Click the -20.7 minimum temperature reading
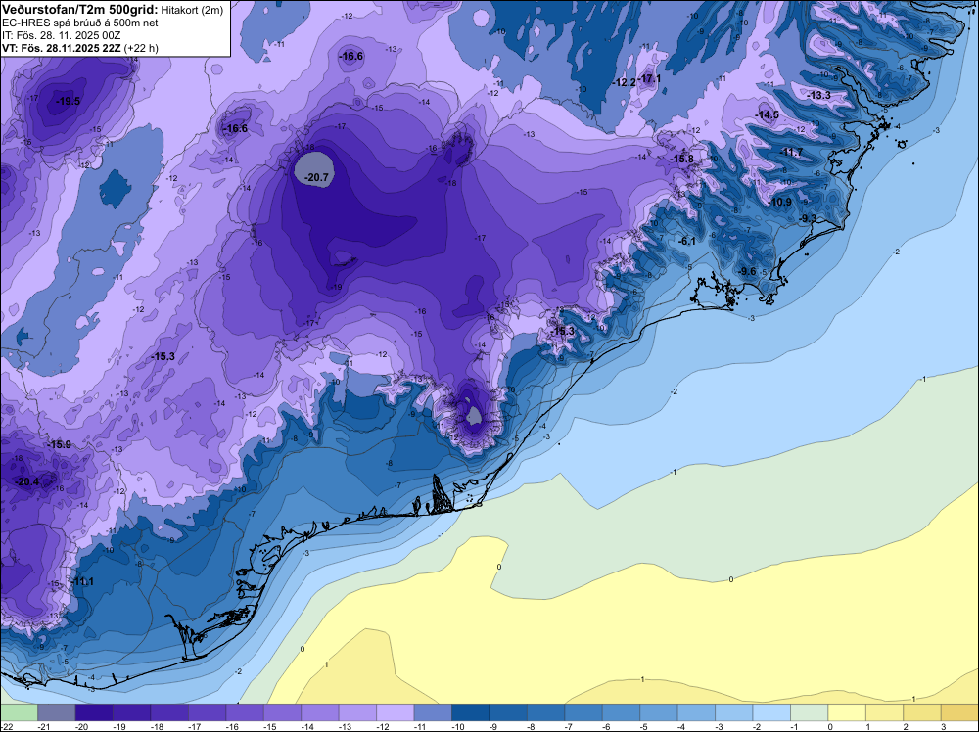This screenshot has width=979, height=732. point(316,178)
